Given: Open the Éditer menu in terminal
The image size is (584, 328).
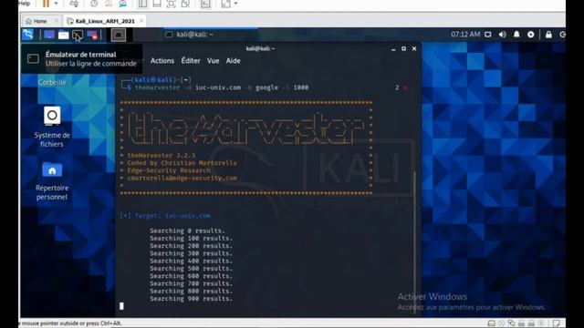Looking at the screenshot, I should (191, 61).
